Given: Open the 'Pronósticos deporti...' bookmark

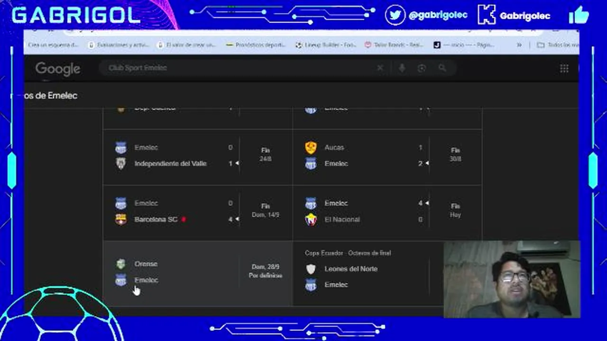Looking at the screenshot, I should pos(256,45).
